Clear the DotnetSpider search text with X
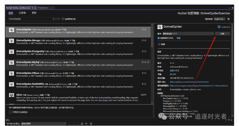 click(53, 19)
